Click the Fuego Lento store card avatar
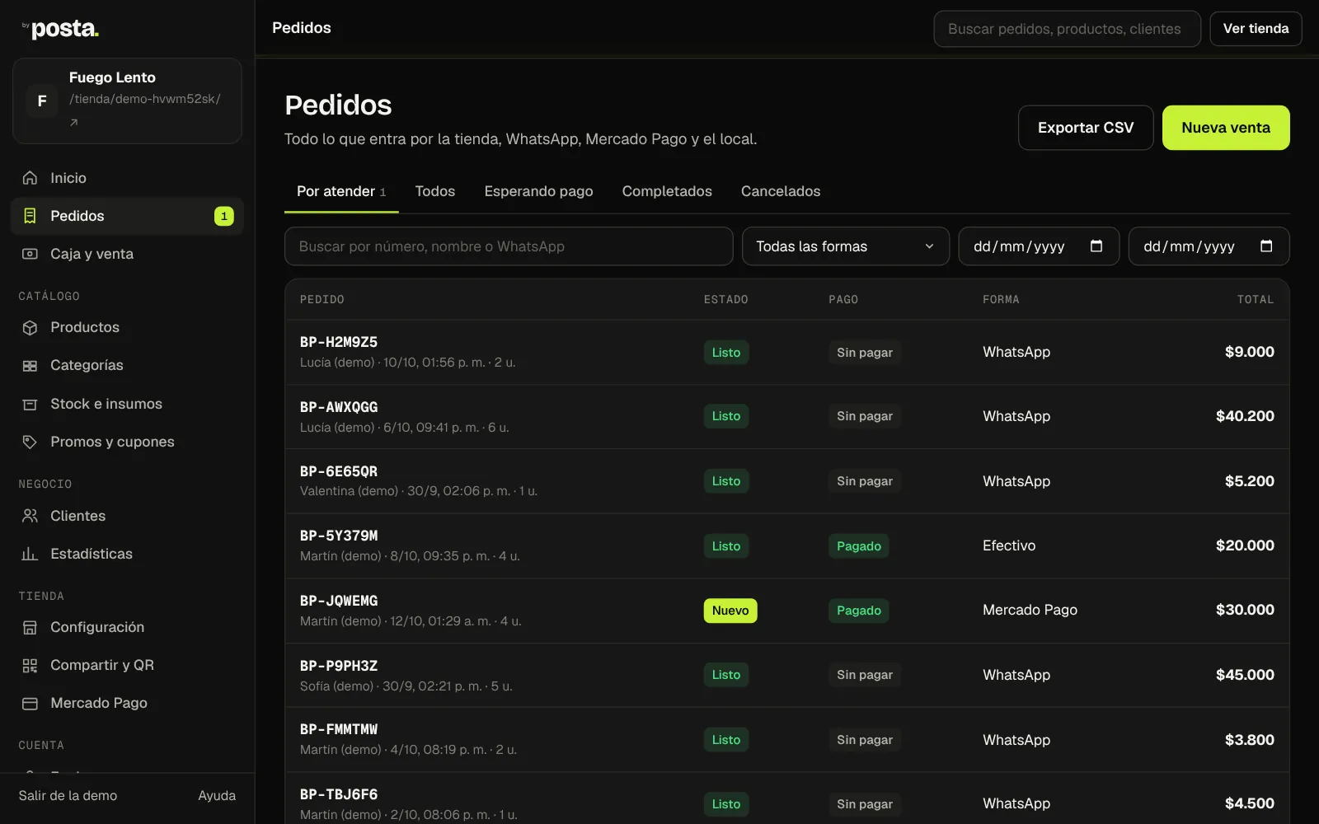Screen dimensions: 1319x824 42,101
